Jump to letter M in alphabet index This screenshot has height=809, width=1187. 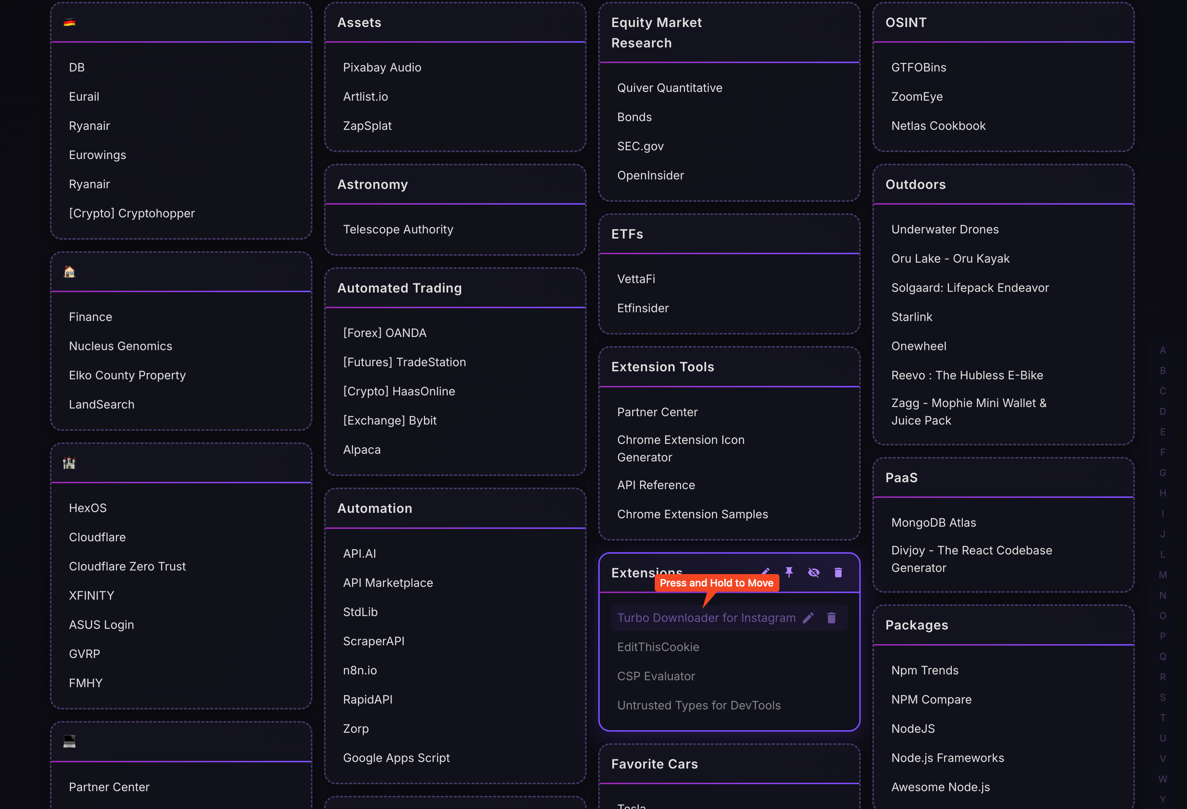pos(1163,575)
